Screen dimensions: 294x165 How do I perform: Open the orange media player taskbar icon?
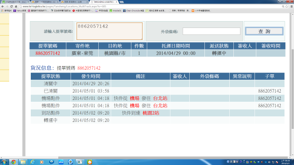pyautogui.click(x=42, y=162)
